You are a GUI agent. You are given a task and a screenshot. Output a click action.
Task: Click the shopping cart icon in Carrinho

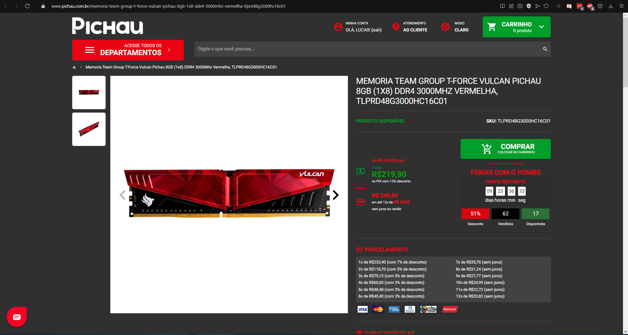pos(492,27)
